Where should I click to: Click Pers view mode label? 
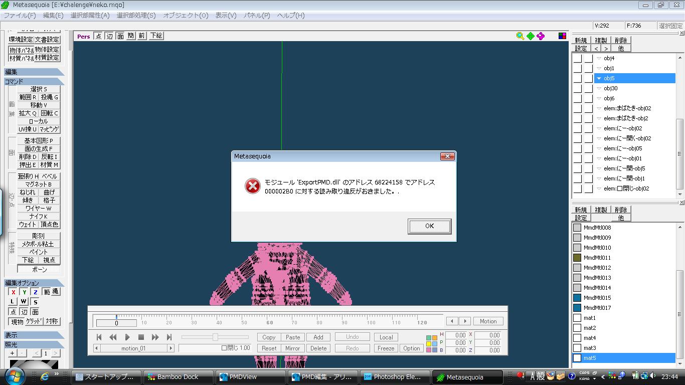click(x=84, y=36)
